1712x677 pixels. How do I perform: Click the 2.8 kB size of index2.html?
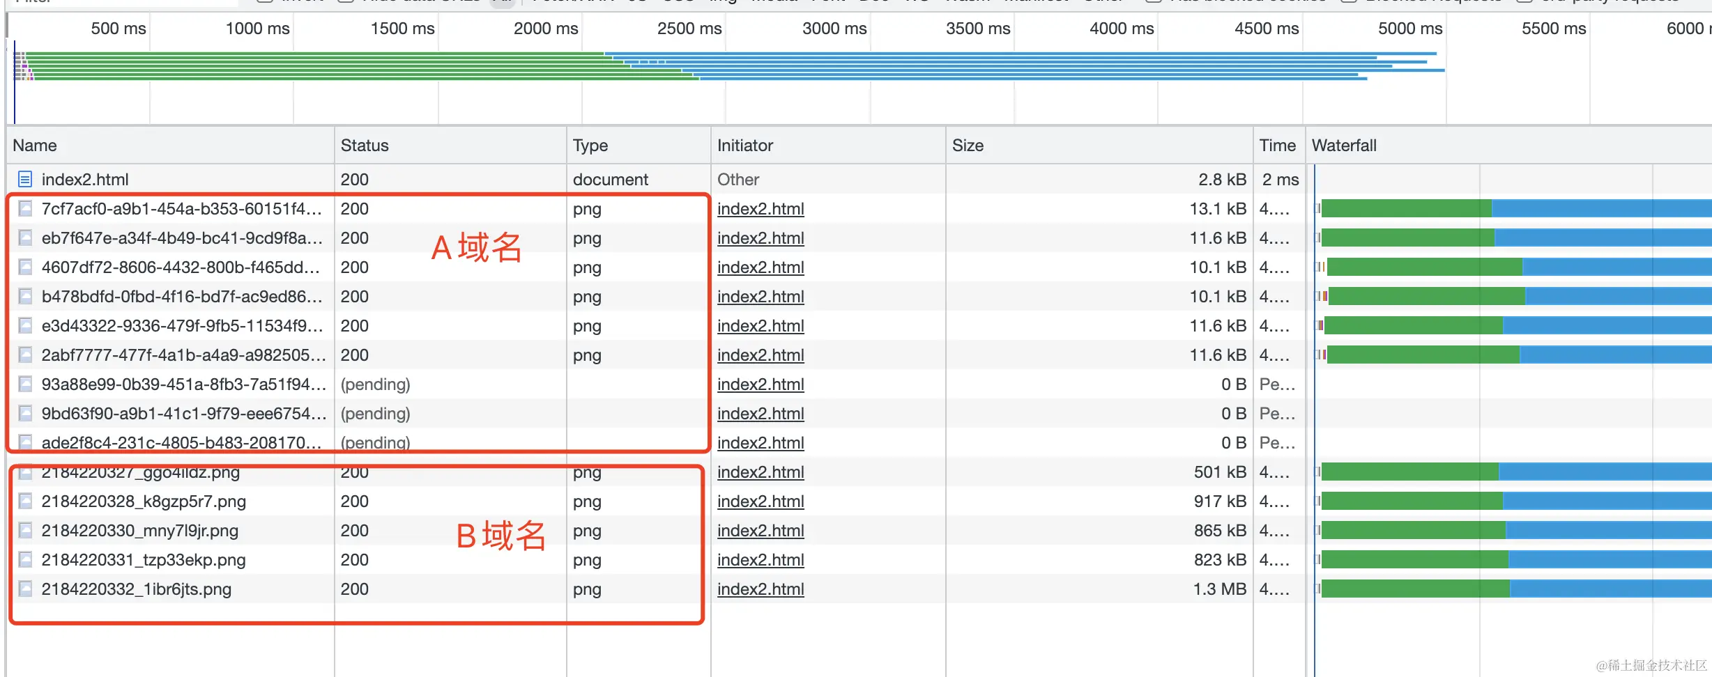click(x=1222, y=180)
